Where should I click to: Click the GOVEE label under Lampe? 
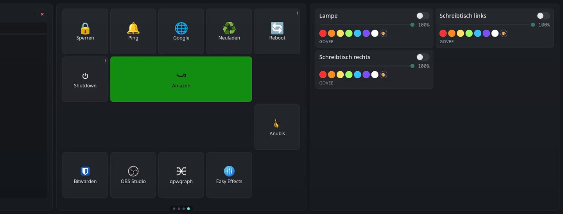point(326,42)
